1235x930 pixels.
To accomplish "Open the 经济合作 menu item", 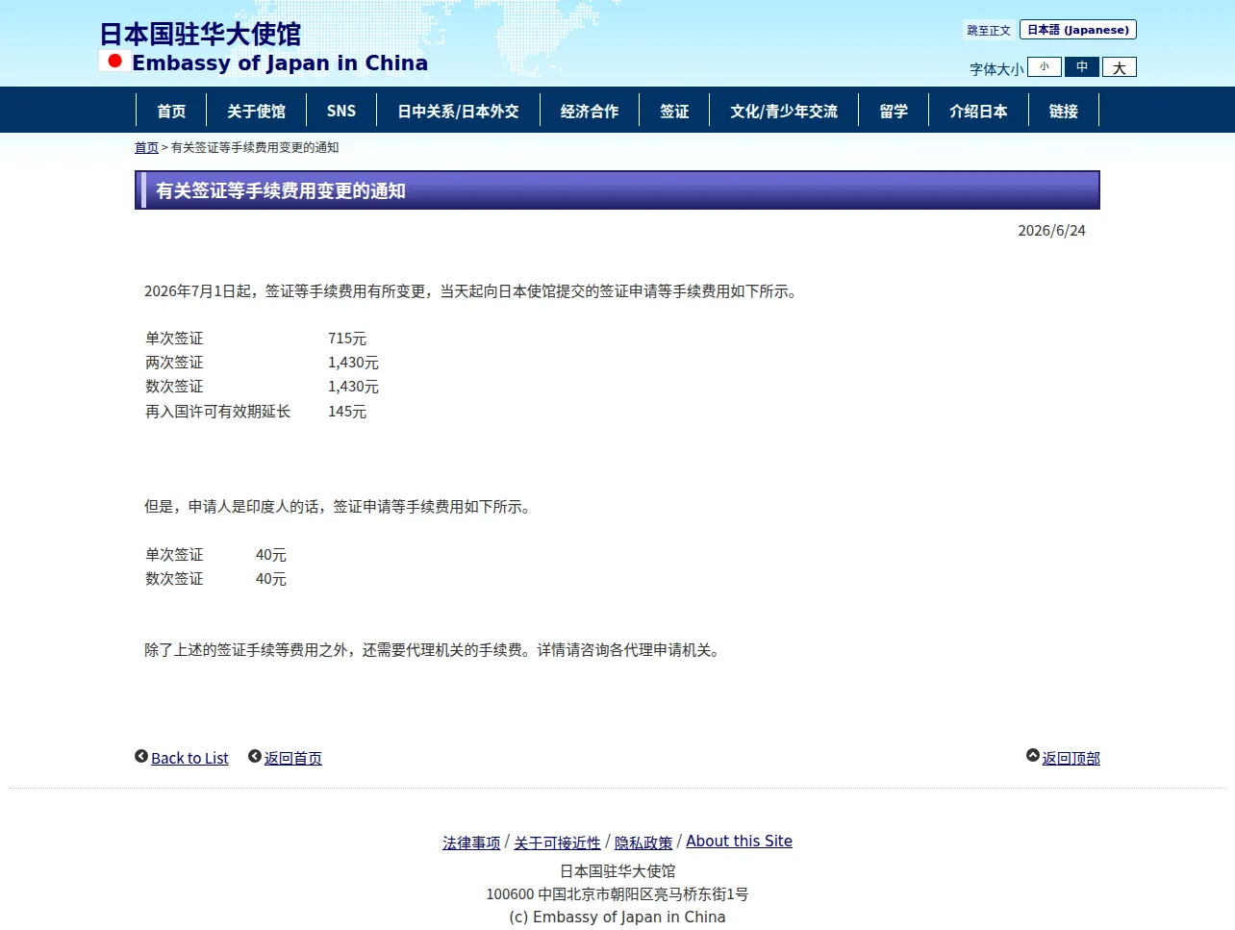I will pyautogui.click(x=590, y=111).
